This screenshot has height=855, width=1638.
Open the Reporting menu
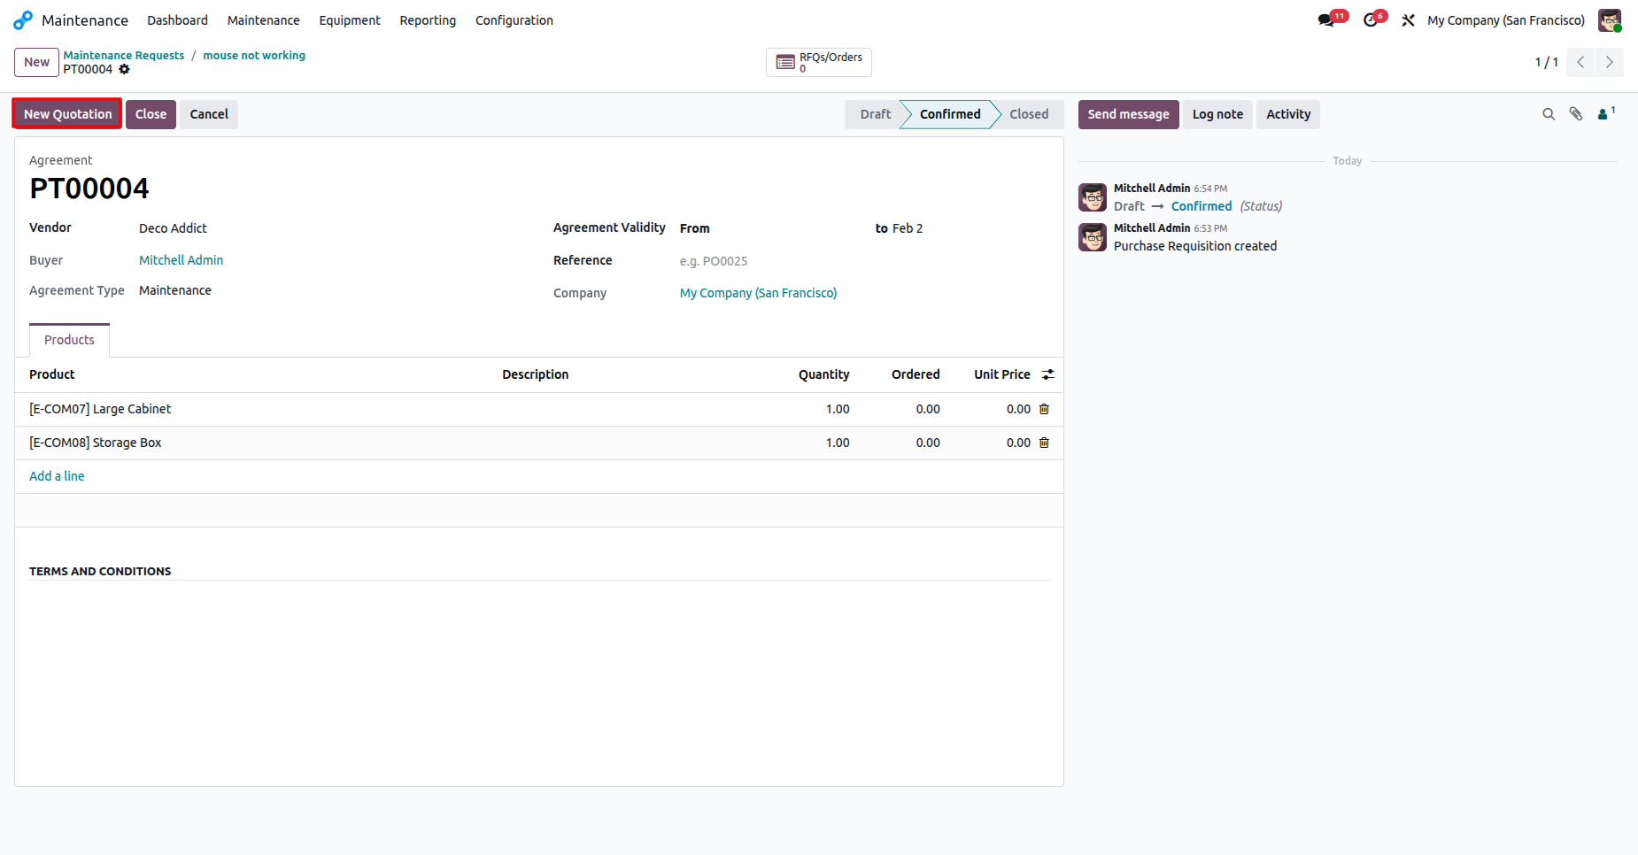point(428,19)
